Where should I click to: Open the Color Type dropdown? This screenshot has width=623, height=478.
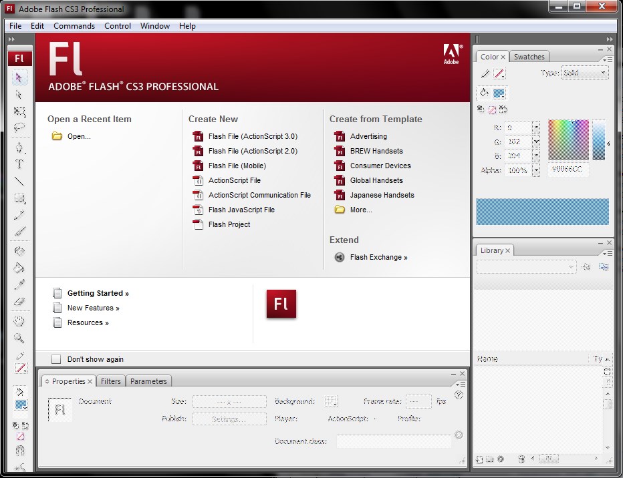pos(584,73)
